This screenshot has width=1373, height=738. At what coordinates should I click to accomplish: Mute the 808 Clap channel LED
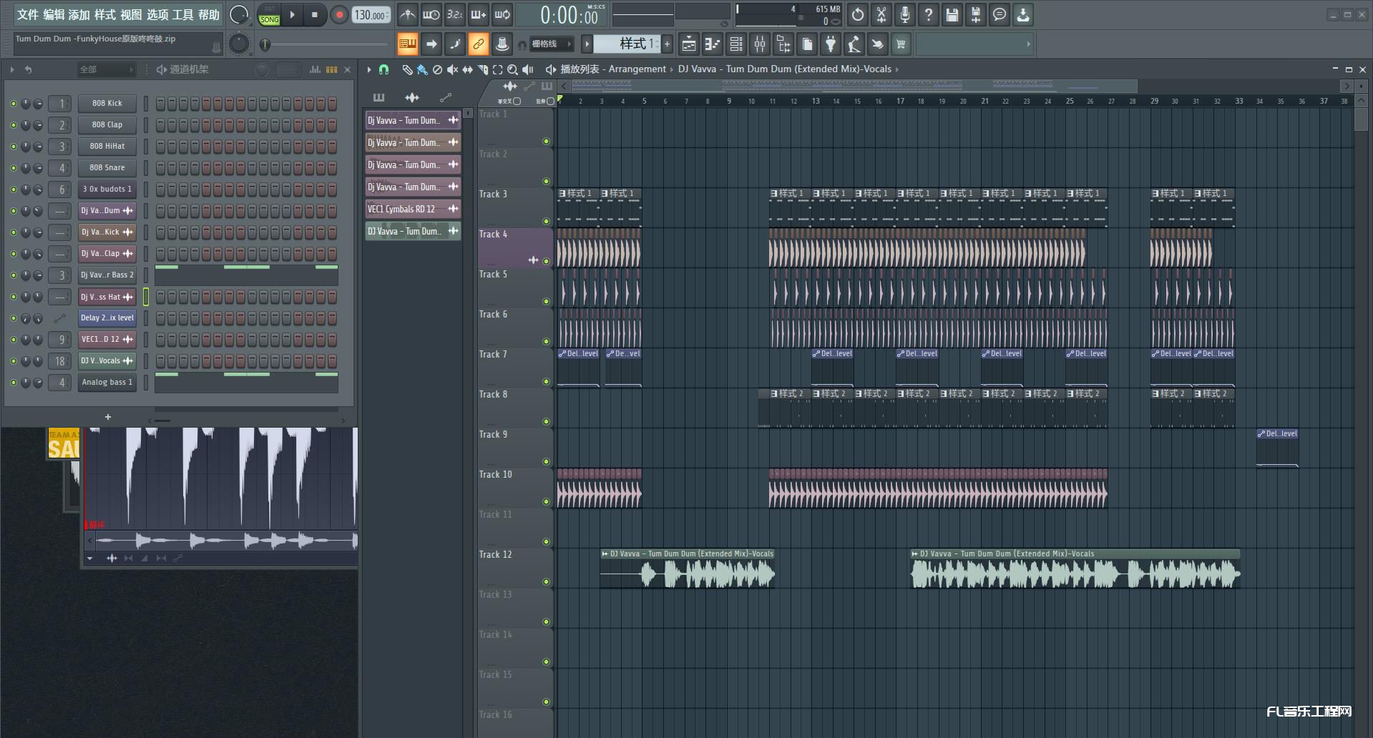point(13,125)
